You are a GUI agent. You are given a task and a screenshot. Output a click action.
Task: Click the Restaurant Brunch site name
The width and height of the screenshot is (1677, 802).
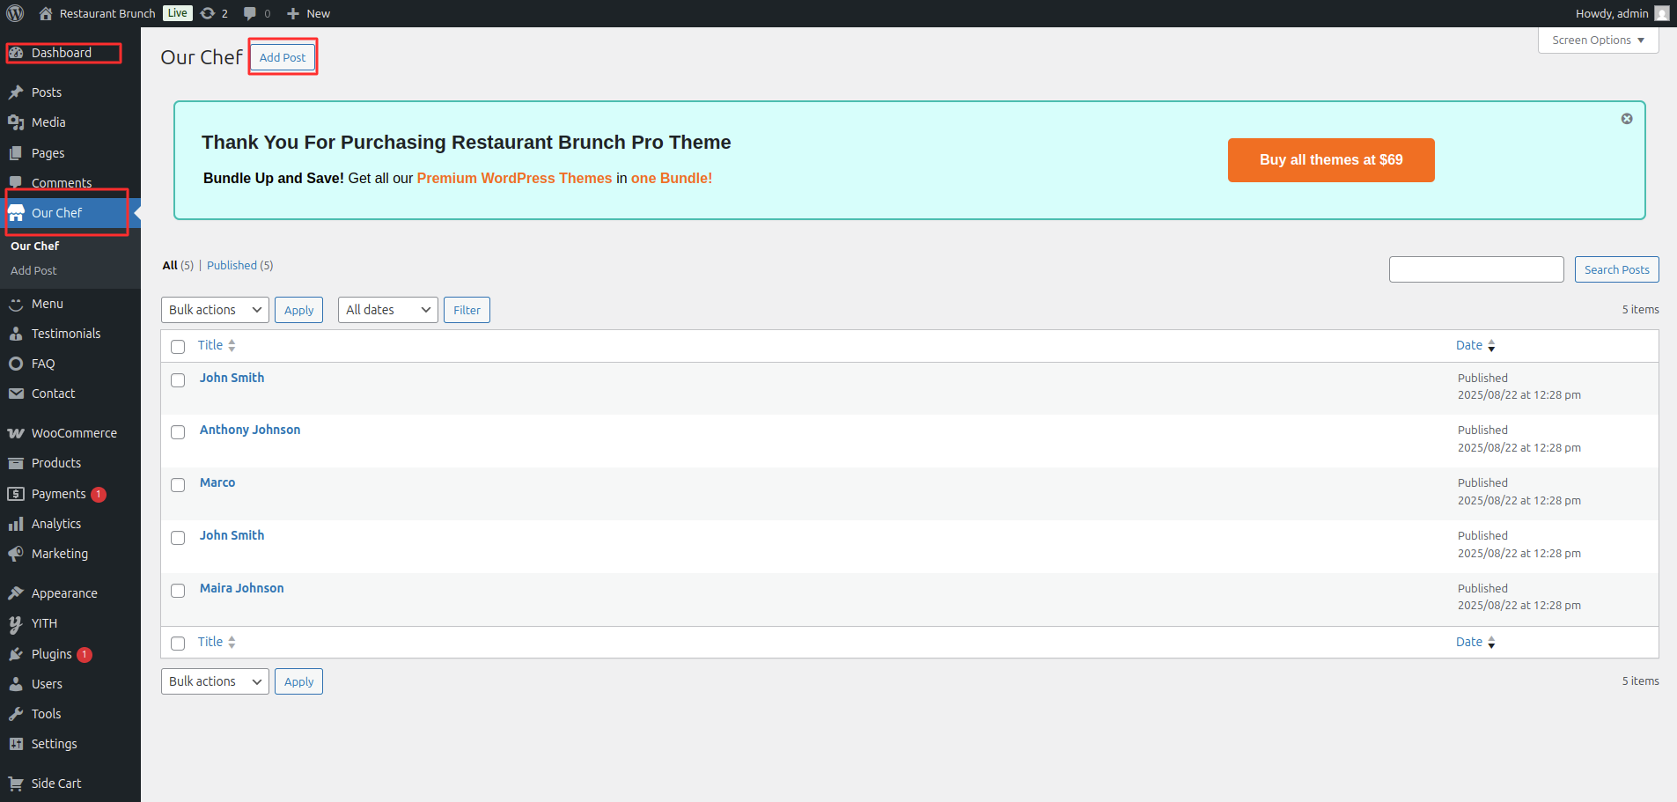[107, 13]
